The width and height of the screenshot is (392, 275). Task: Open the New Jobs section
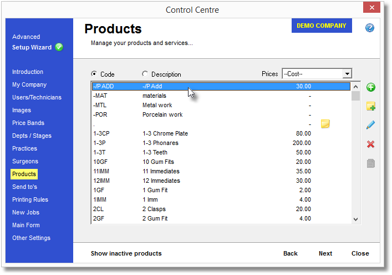point(26,212)
